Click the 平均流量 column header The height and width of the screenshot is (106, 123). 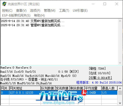click(93, 88)
